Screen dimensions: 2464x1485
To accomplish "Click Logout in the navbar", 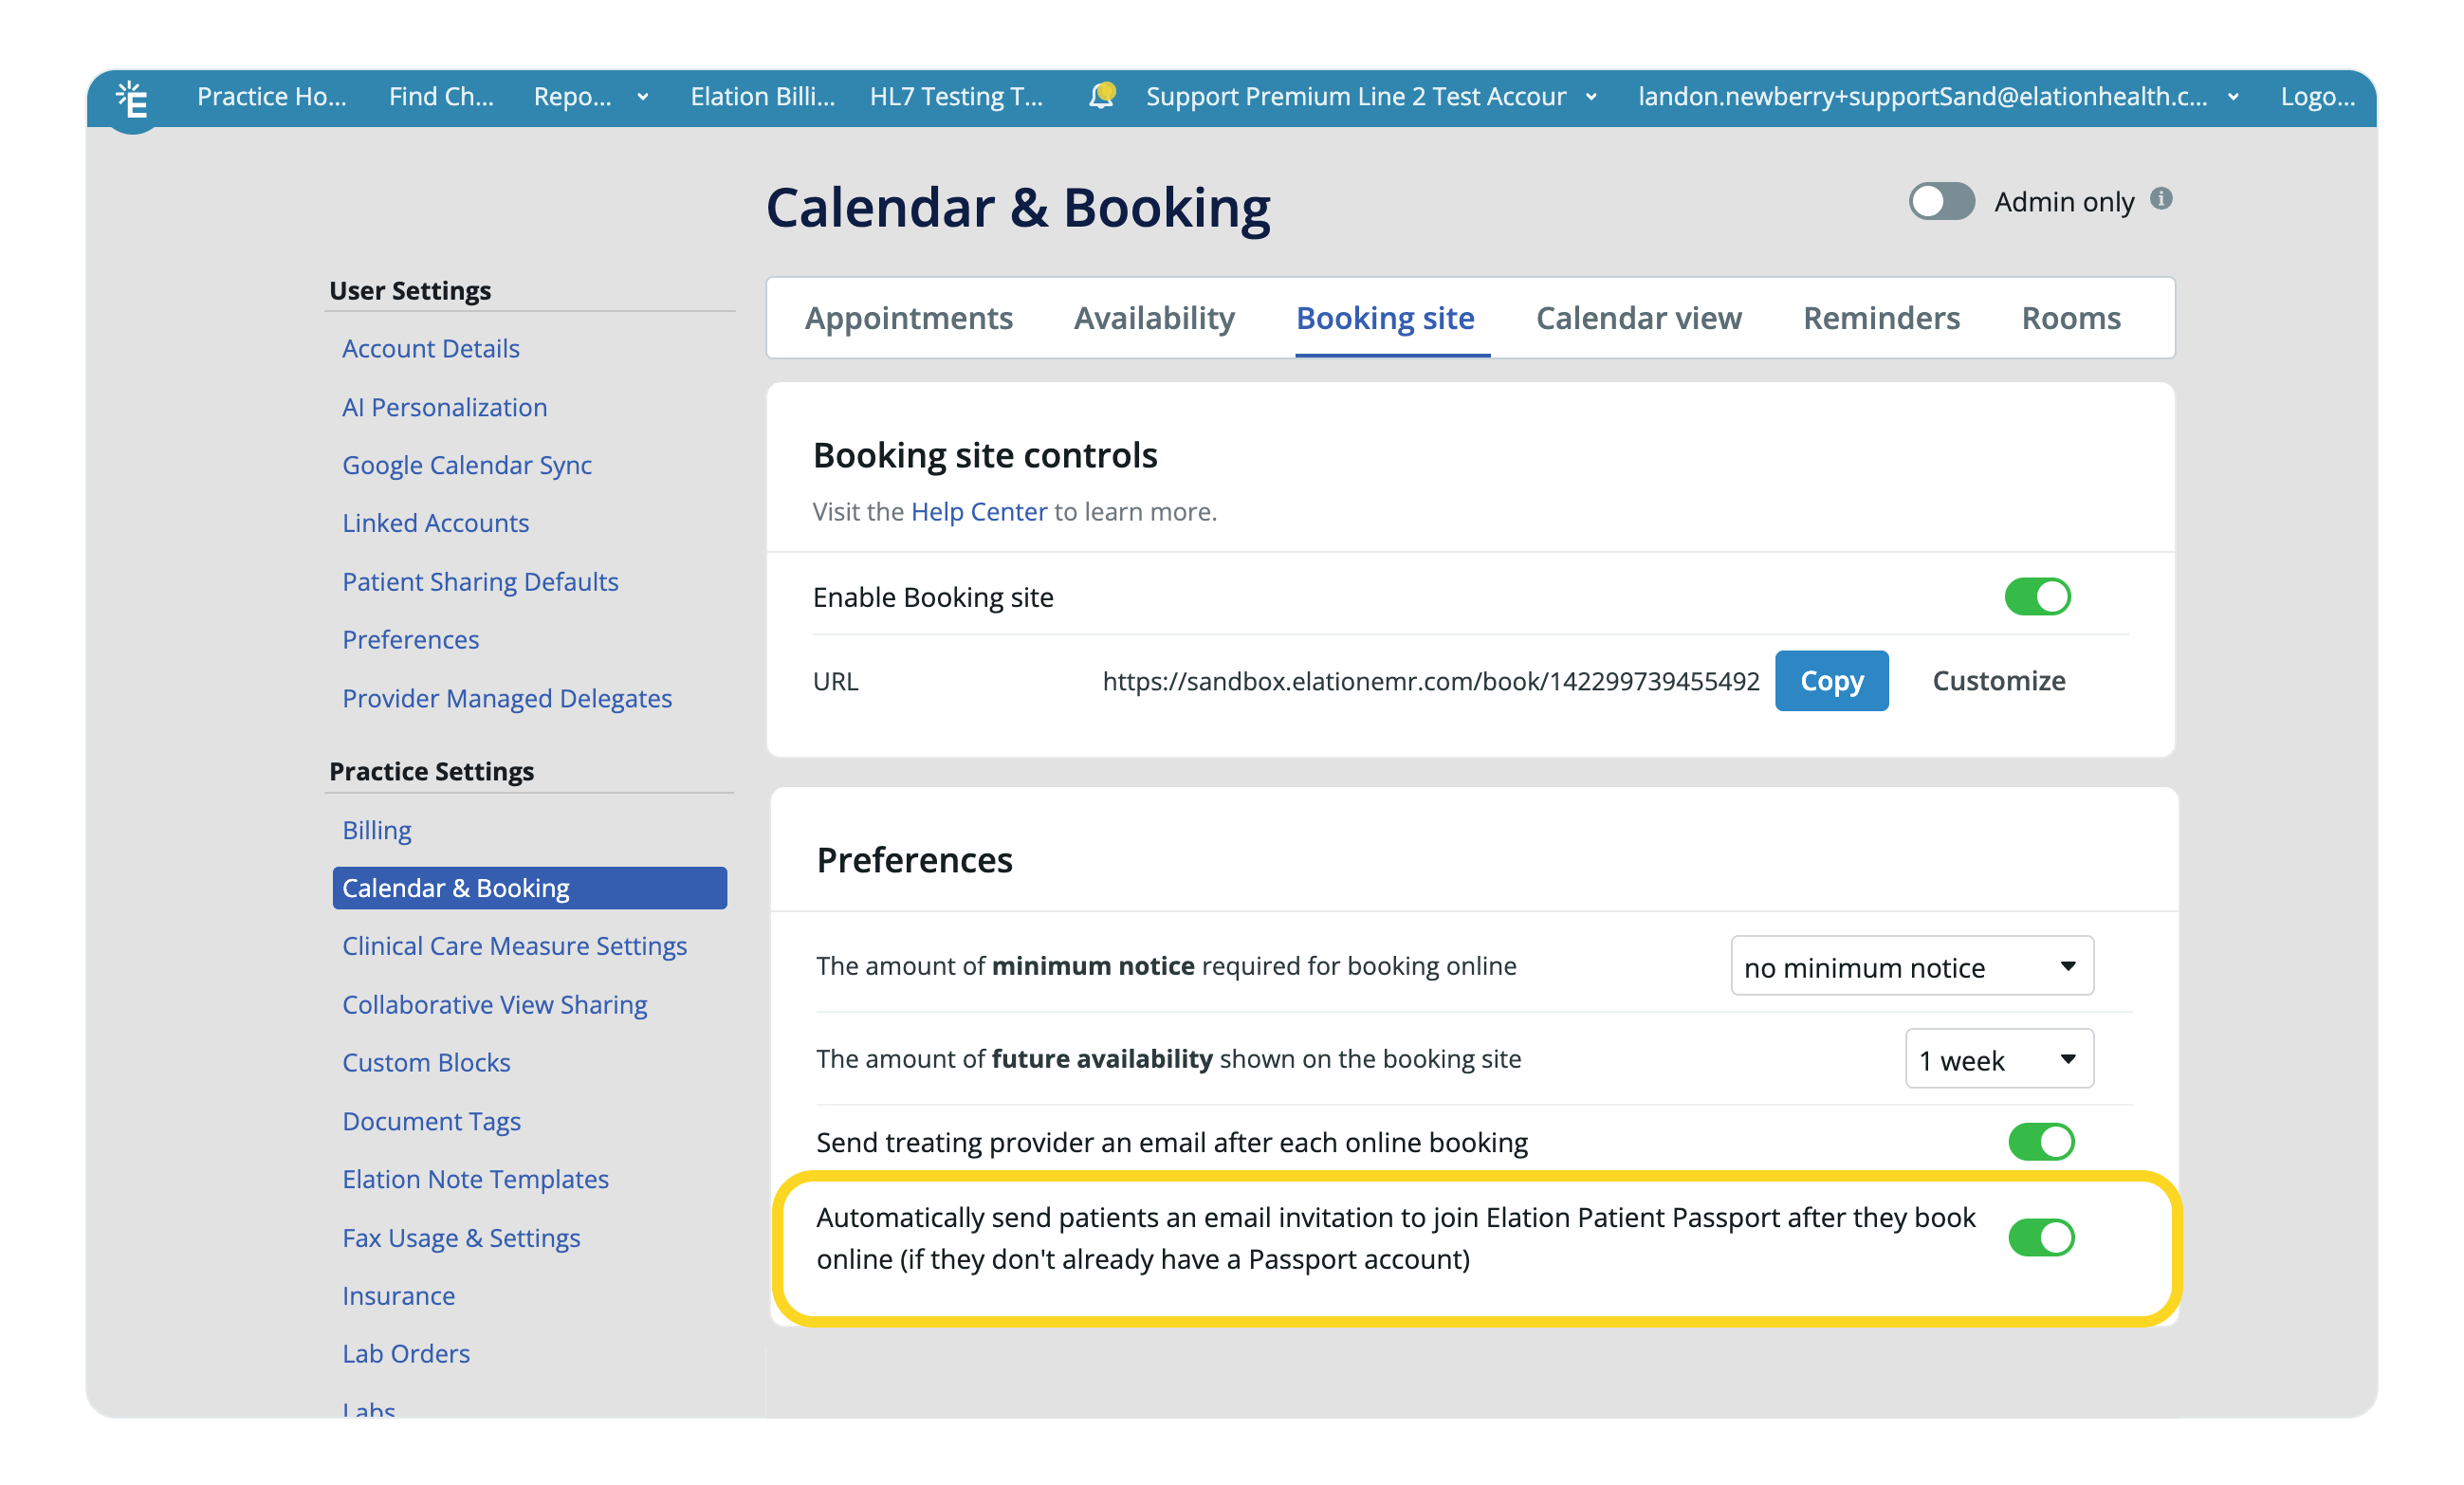I will pyautogui.click(x=2317, y=97).
